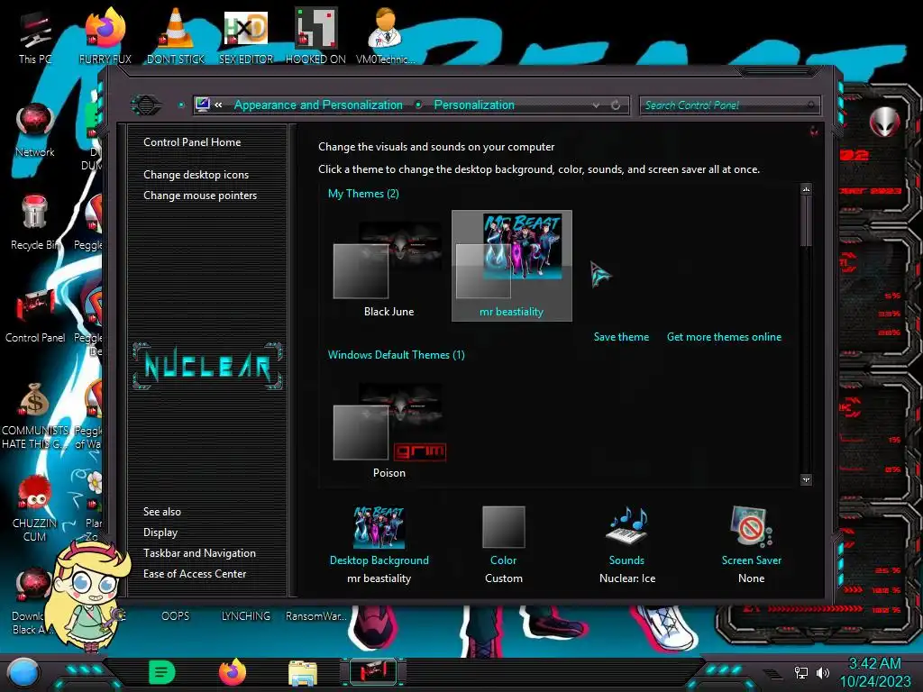Open Taskbar and Navigation link
Viewport: 923px width, 692px height.
point(199,553)
